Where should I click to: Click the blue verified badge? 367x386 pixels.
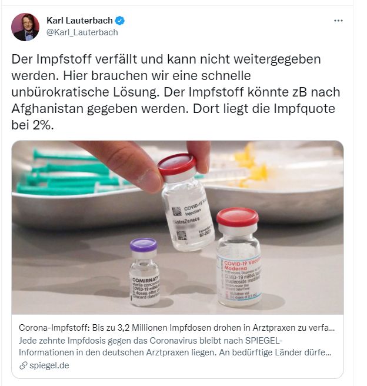coord(120,21)
